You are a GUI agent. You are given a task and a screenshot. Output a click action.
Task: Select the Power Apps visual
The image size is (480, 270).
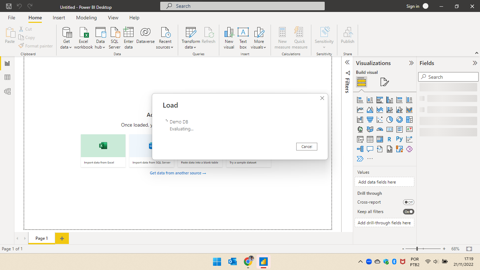(409, 149)
